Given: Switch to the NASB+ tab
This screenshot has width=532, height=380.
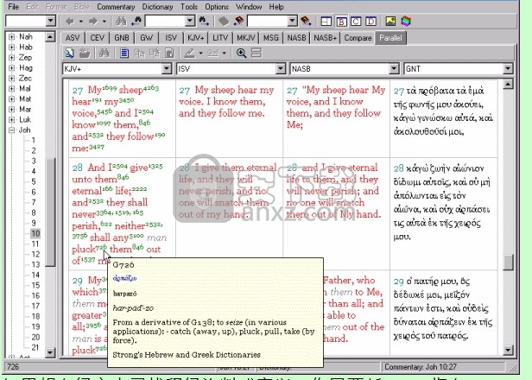Looking at the screenshot, I should tap(325, 38).
